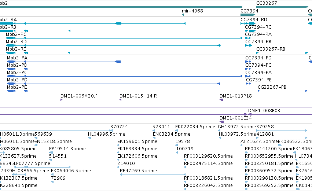Select EST label 379258

point(265,127)
